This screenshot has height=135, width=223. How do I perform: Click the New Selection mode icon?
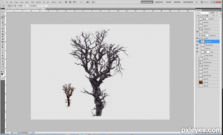9,6
